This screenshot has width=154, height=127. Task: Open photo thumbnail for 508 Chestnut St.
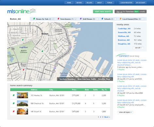[23, 103]
